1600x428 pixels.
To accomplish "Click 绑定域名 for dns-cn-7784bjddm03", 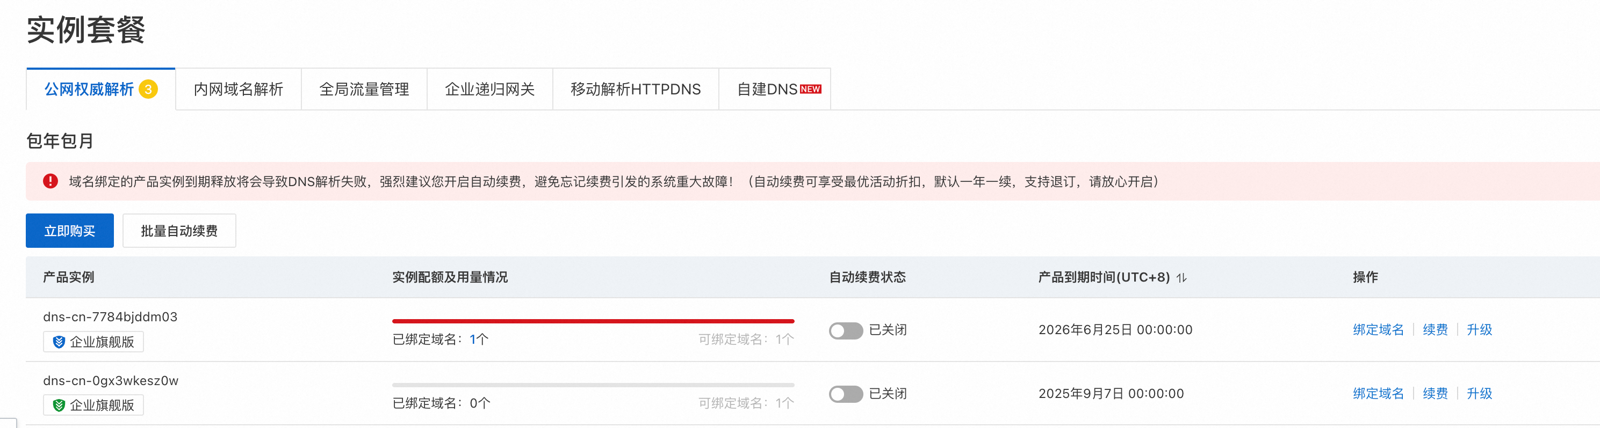I will [x=1378, y=330].
